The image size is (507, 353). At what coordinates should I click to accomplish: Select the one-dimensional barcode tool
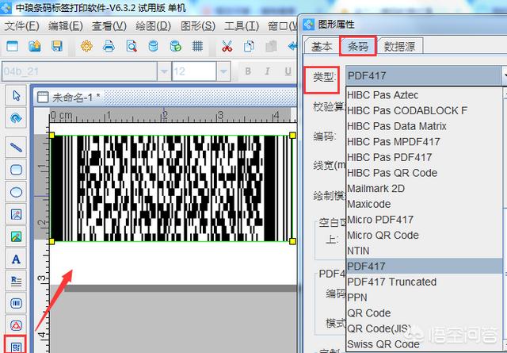16,304
